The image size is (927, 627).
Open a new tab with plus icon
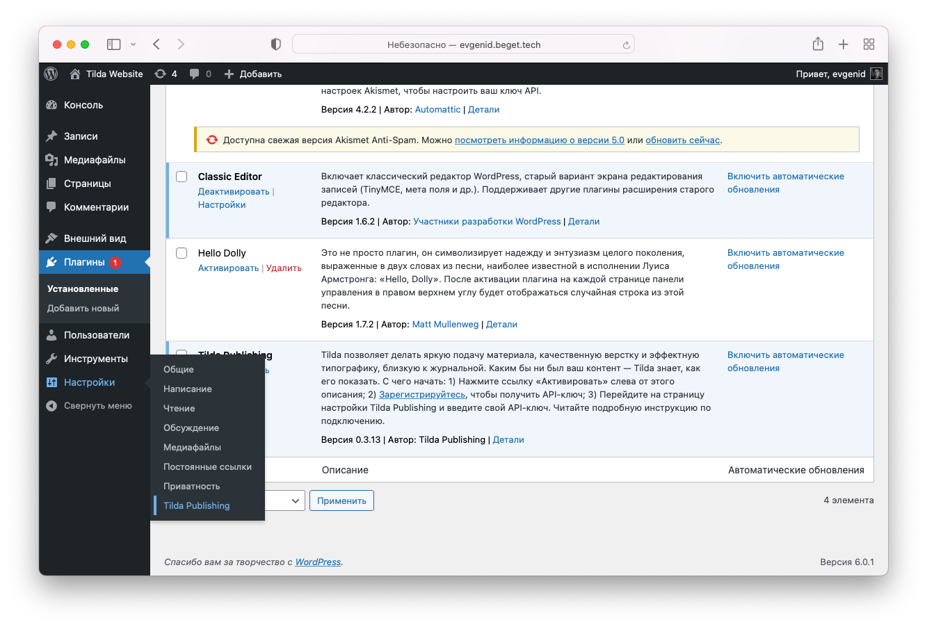(x=844, y=44)
